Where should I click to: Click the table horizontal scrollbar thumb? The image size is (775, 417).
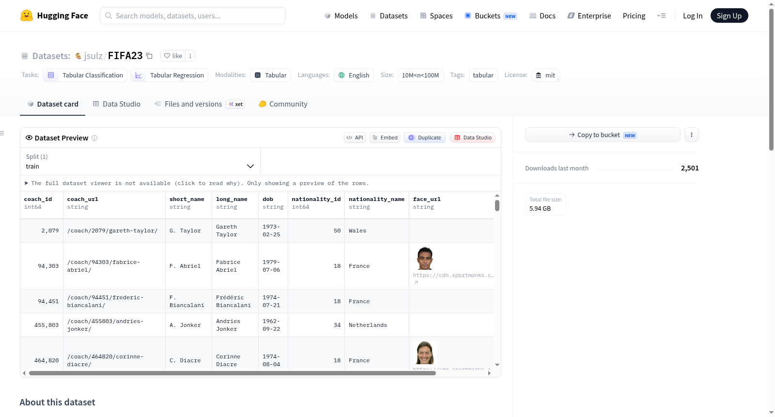(232, 373)
